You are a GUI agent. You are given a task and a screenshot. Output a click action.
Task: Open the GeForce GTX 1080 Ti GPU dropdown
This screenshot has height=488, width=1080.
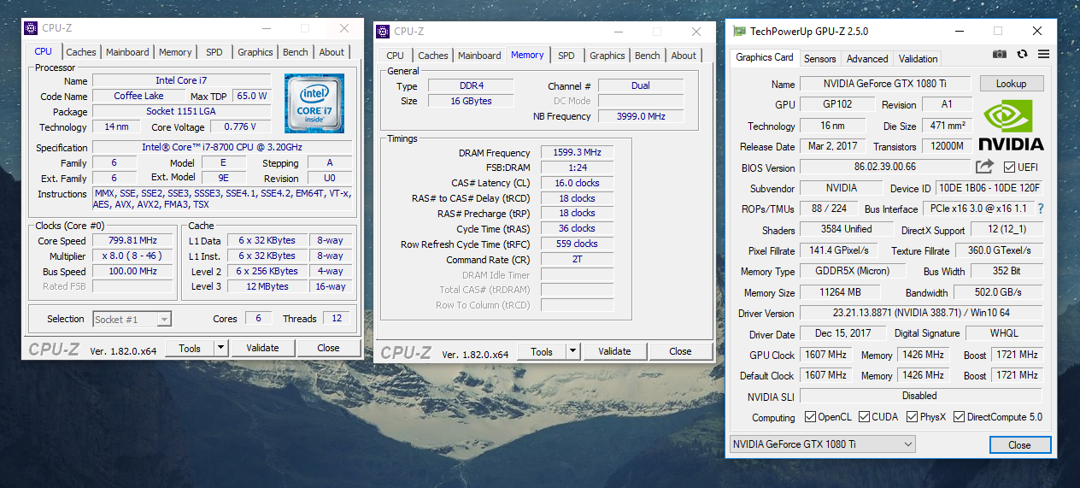(822, 444)
